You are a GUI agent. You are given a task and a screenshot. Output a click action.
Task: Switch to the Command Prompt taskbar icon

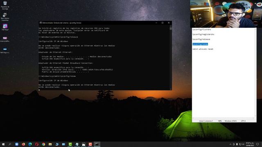coord(97,144)
